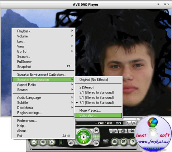172x152 pixels.
Task: Click the DVD Video logo
Action: pos(106,141)
